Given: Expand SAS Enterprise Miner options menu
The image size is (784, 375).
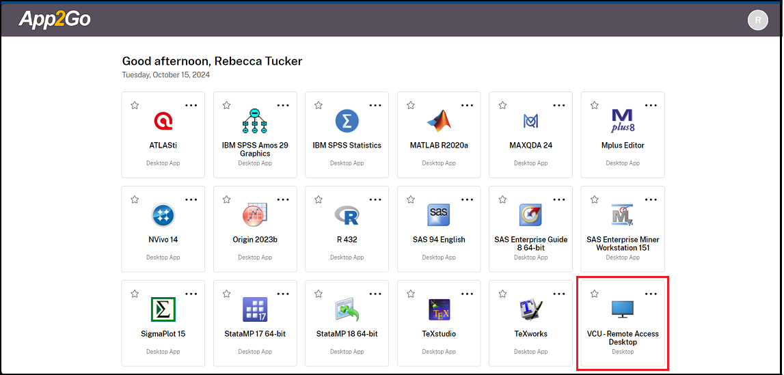Looking at the screenshot, I should [x=651, y=199].
